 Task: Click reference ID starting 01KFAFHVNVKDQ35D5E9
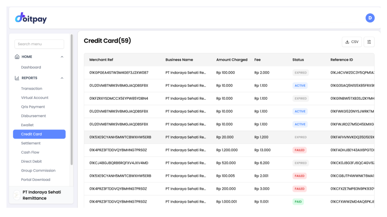tap(352, 137)
